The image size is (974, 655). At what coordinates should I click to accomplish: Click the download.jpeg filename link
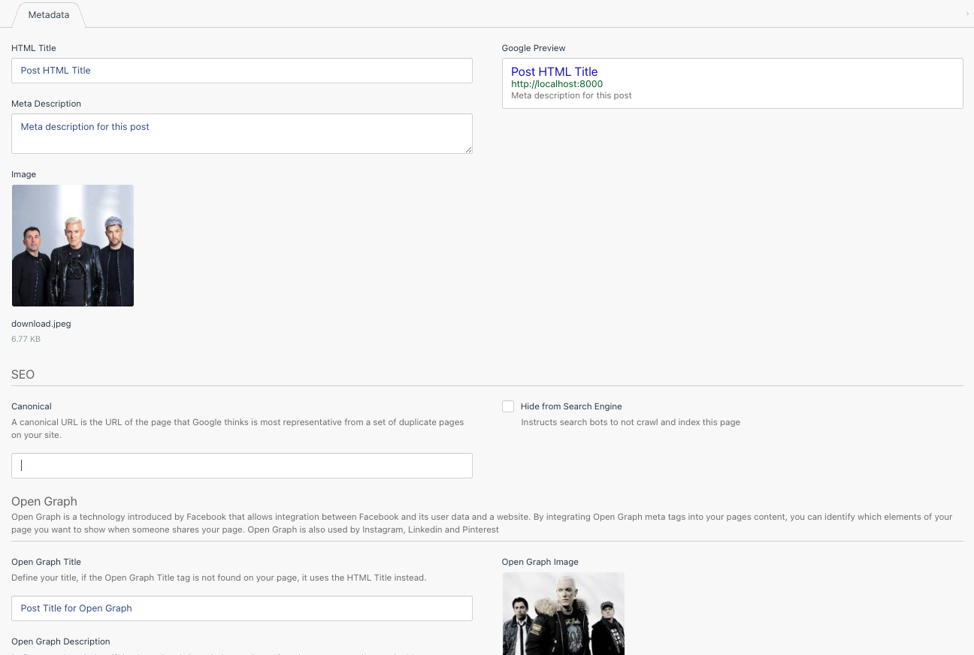click(x=41, y=324)
